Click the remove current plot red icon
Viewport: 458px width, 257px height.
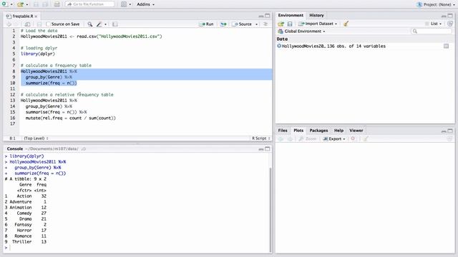pos(353,138)
